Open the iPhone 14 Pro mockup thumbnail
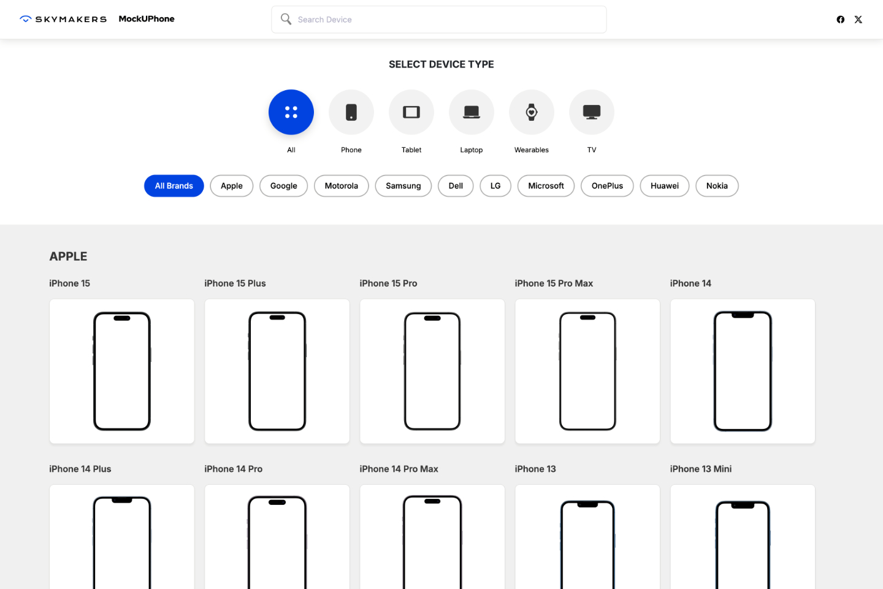883x589 pixels. [x=277, y=537]
